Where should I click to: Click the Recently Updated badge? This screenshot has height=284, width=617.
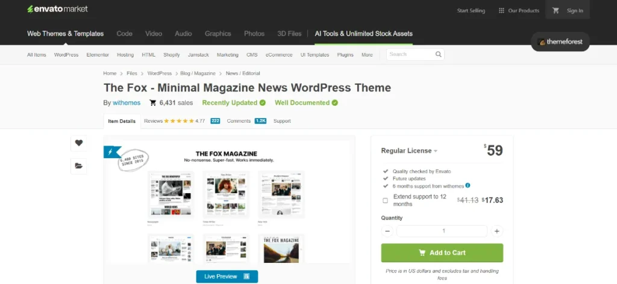234,103
